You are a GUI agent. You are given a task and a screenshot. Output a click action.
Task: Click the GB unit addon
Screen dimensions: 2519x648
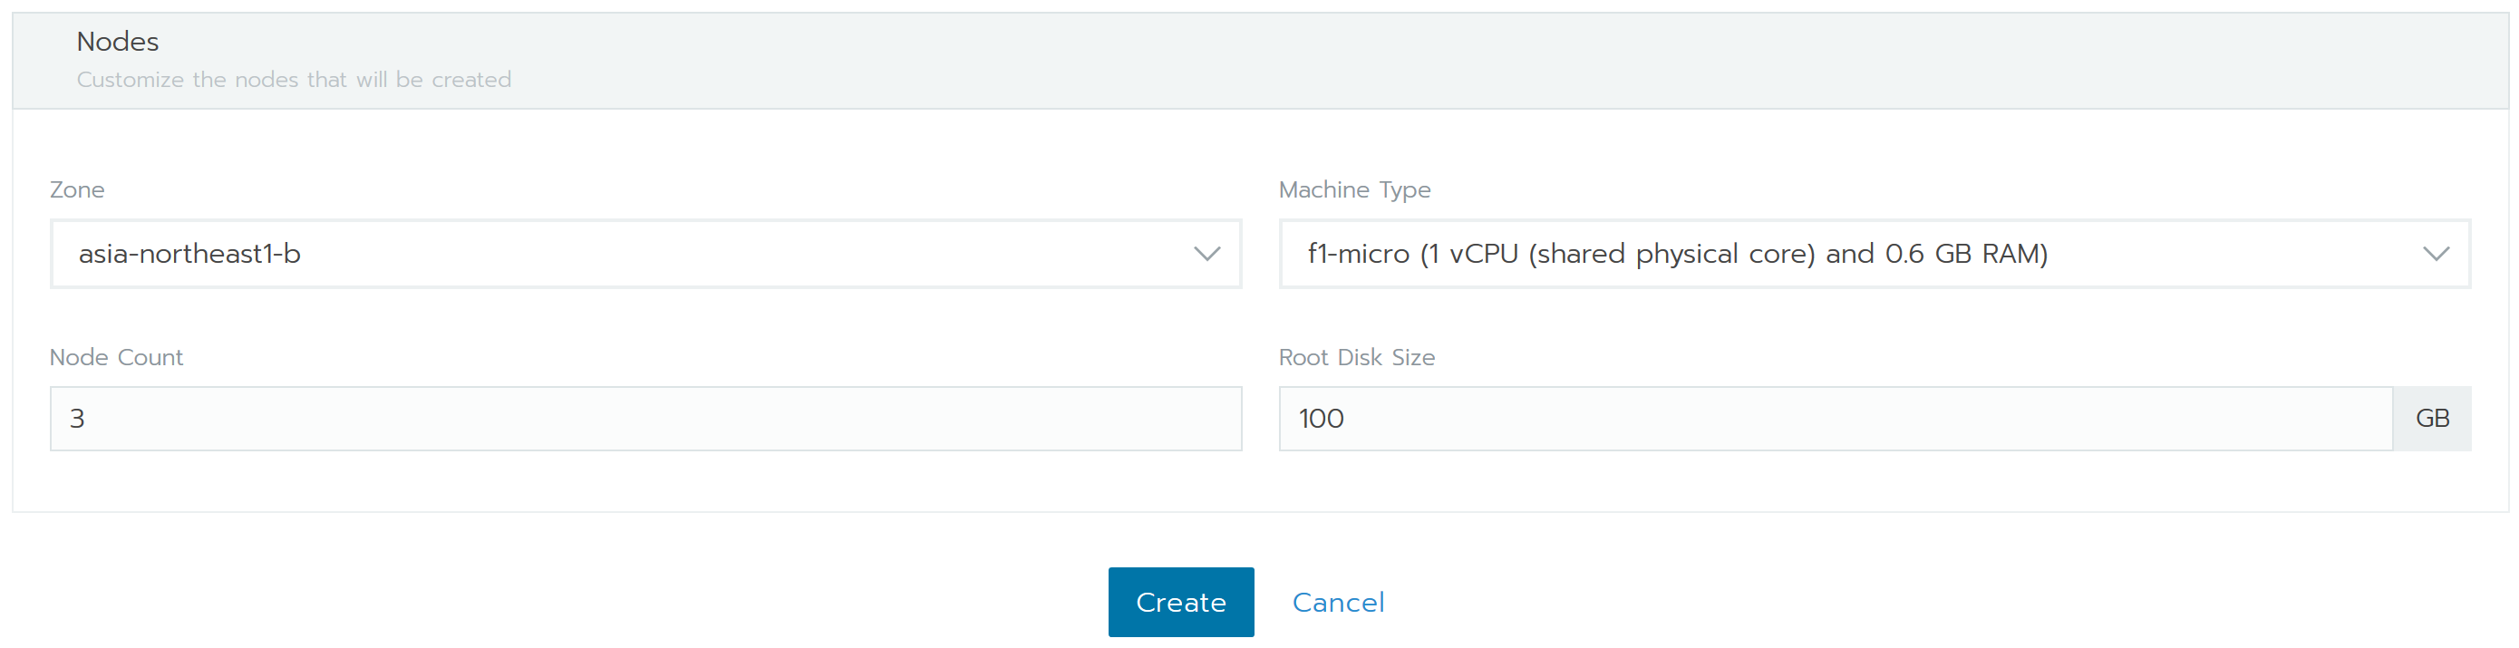(x=2431, y=420)
